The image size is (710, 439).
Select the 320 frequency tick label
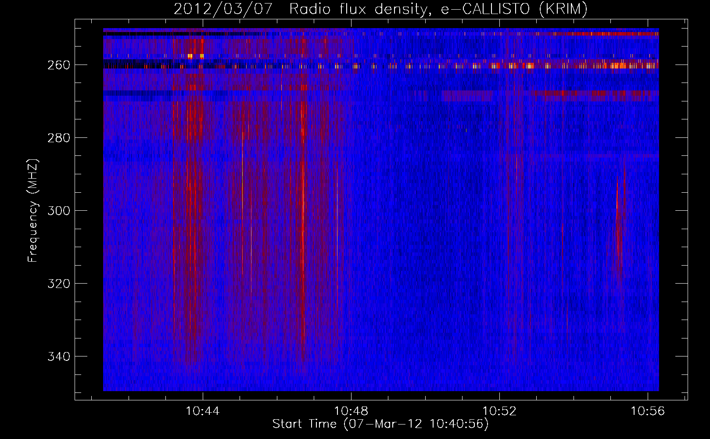(x=59, y=284)
